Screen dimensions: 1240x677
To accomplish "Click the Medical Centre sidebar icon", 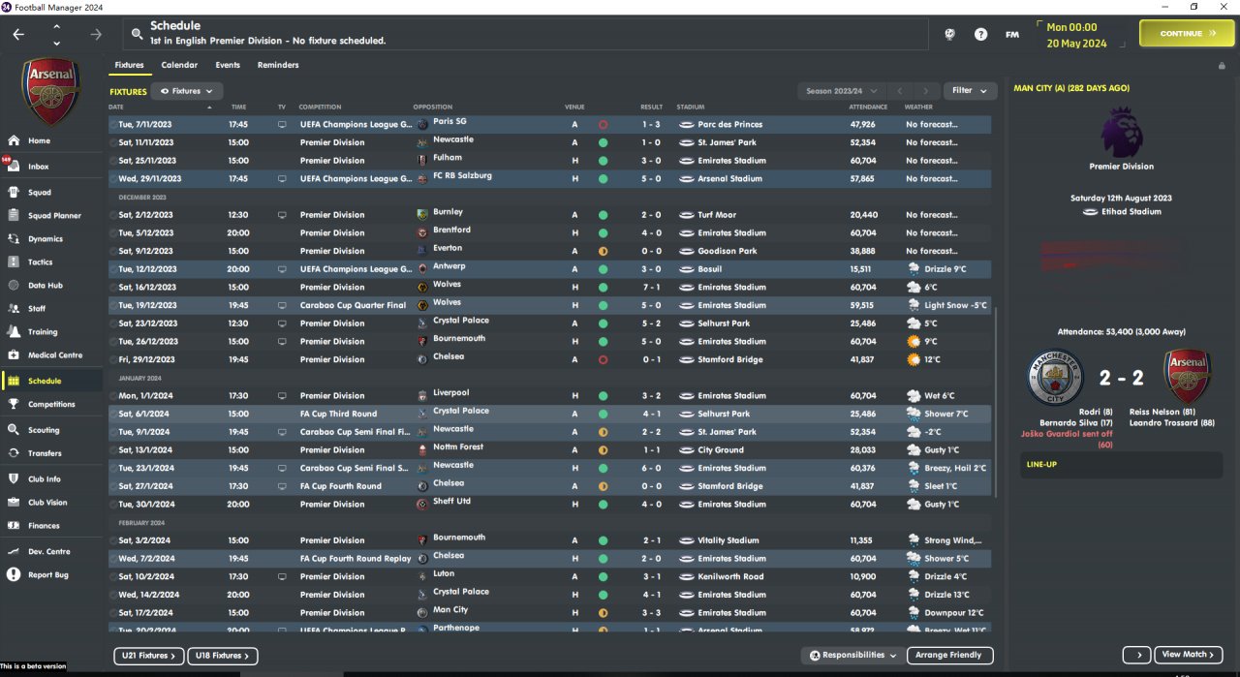I will [x=14, y=355].
